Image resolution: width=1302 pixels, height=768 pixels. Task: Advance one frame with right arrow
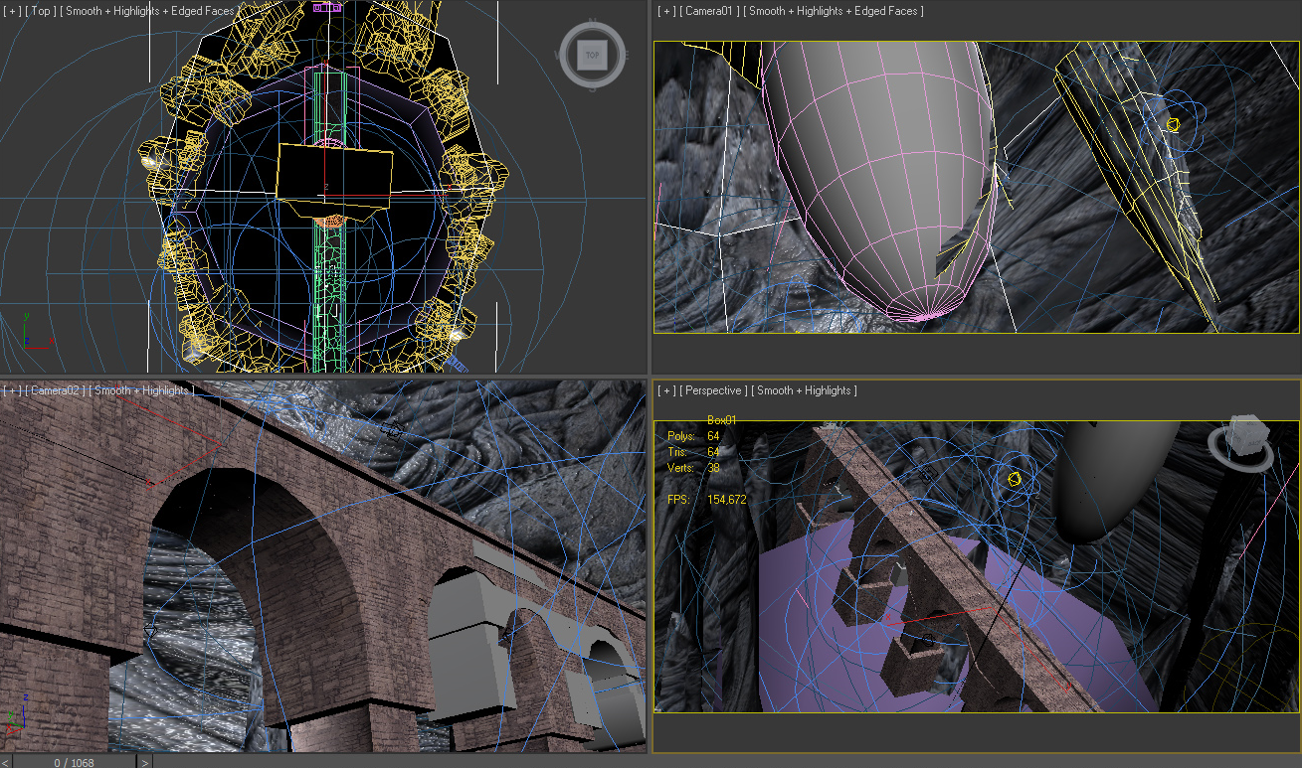(145, 762)
